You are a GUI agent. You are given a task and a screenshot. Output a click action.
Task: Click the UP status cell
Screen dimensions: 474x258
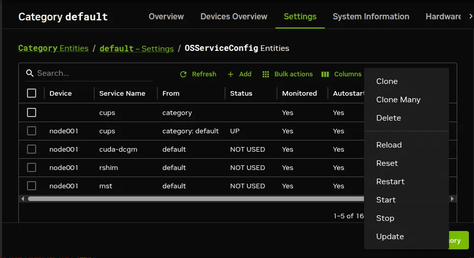click(235, 131)
